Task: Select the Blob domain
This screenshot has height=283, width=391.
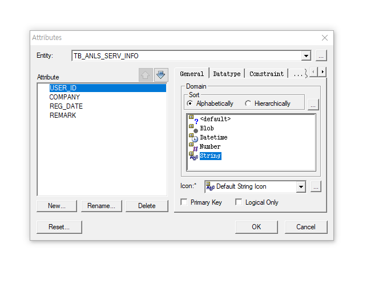Action: [207, 129]
